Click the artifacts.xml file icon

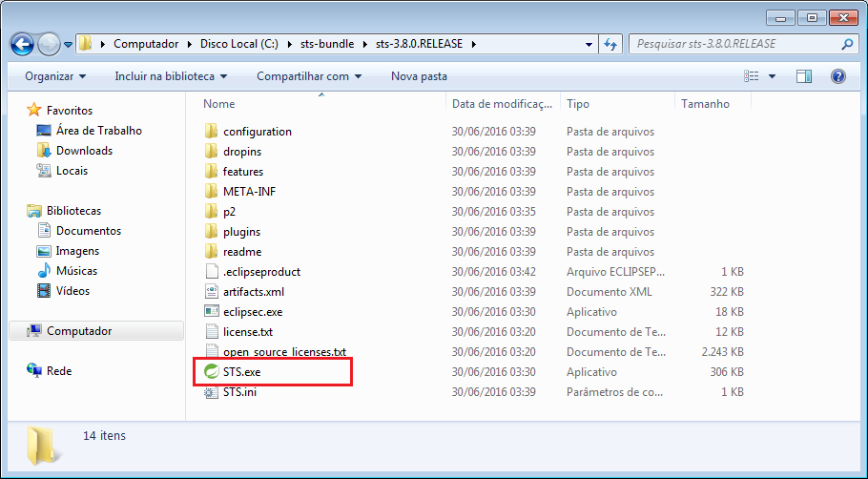point(211,291)
